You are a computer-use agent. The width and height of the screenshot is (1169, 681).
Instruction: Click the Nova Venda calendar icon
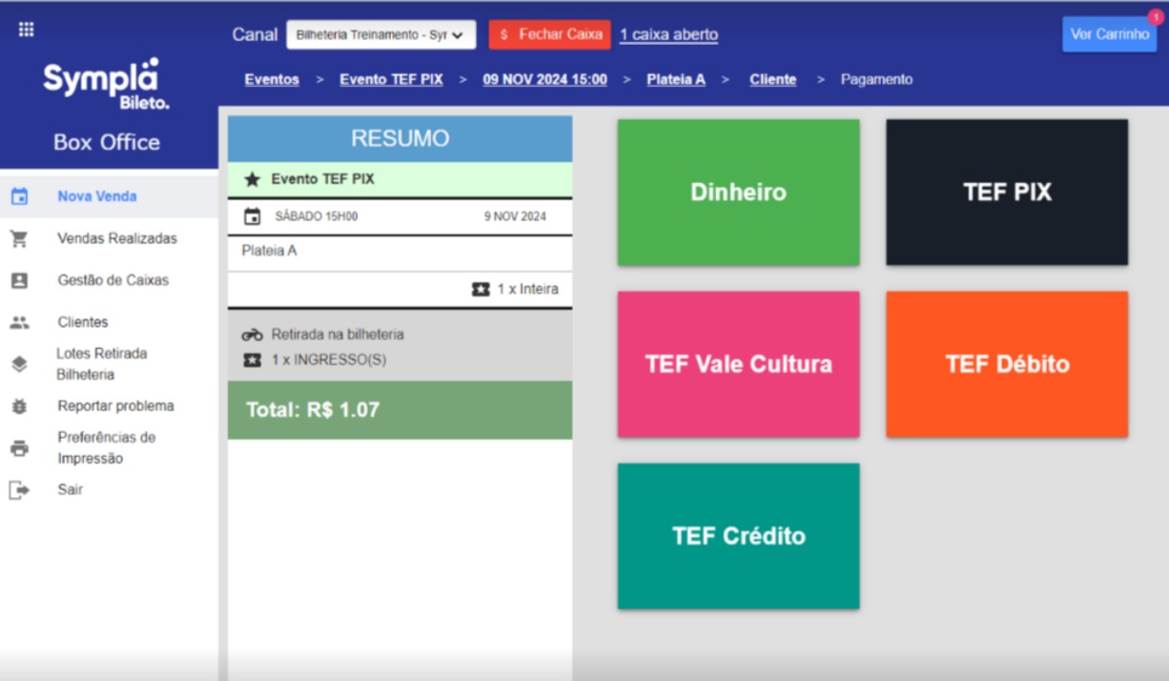(19, 196)
